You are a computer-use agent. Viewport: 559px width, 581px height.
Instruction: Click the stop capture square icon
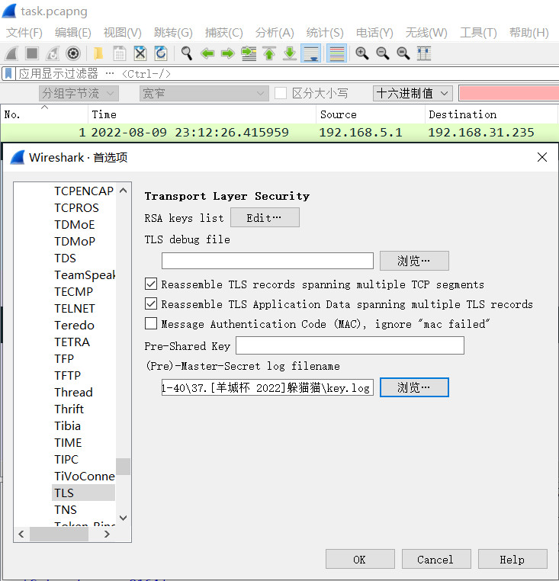[x=32, y=53]
